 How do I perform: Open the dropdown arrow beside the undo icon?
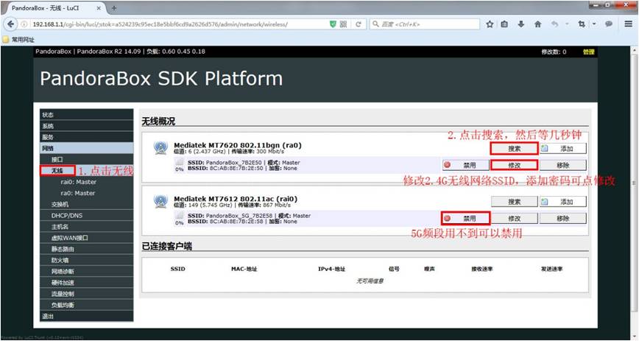tap(567, 24)
